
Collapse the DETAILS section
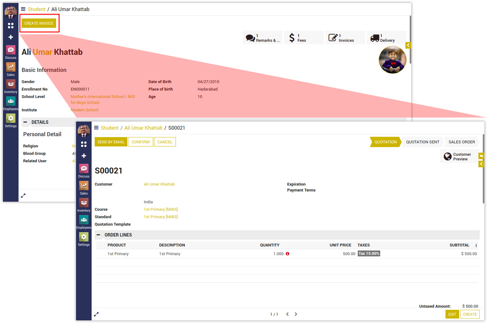click(x=26, y=122)
